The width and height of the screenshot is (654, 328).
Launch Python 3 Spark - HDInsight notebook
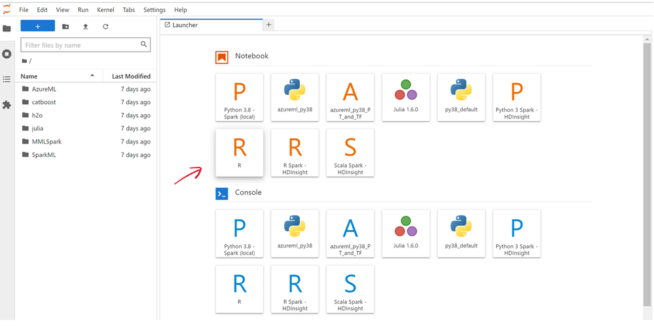click(517, 98)
